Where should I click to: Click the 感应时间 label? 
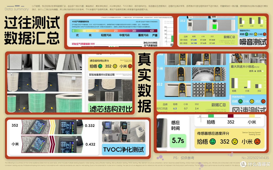coord(175,125)
